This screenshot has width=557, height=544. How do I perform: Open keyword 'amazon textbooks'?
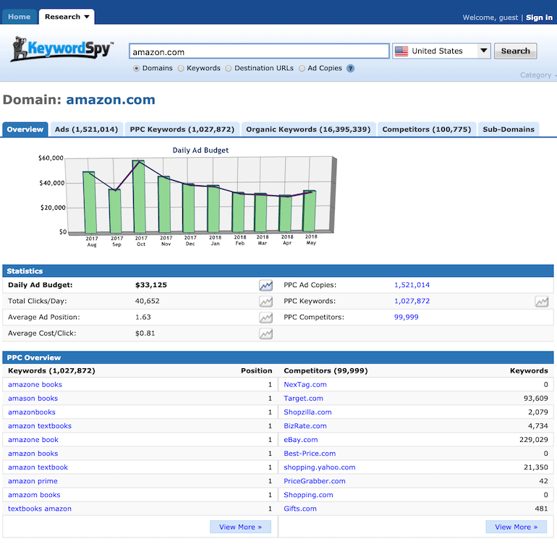click(40, 425)
